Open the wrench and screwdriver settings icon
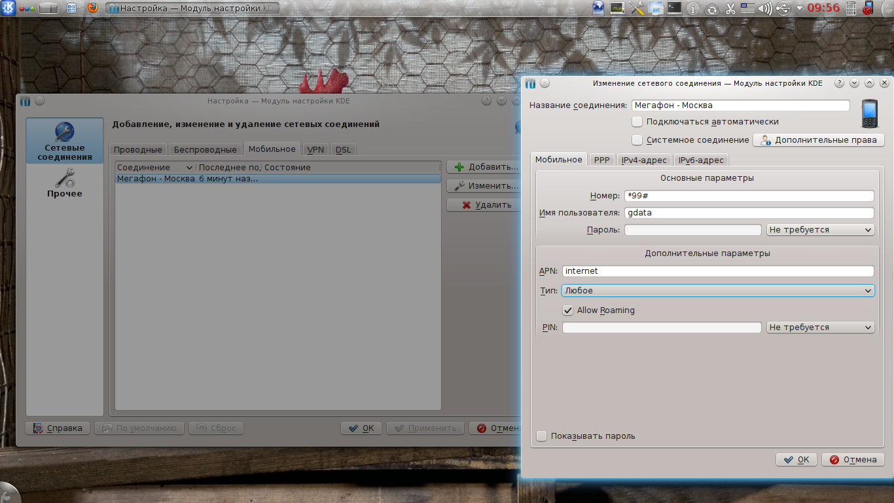 [x=637, y=9]
